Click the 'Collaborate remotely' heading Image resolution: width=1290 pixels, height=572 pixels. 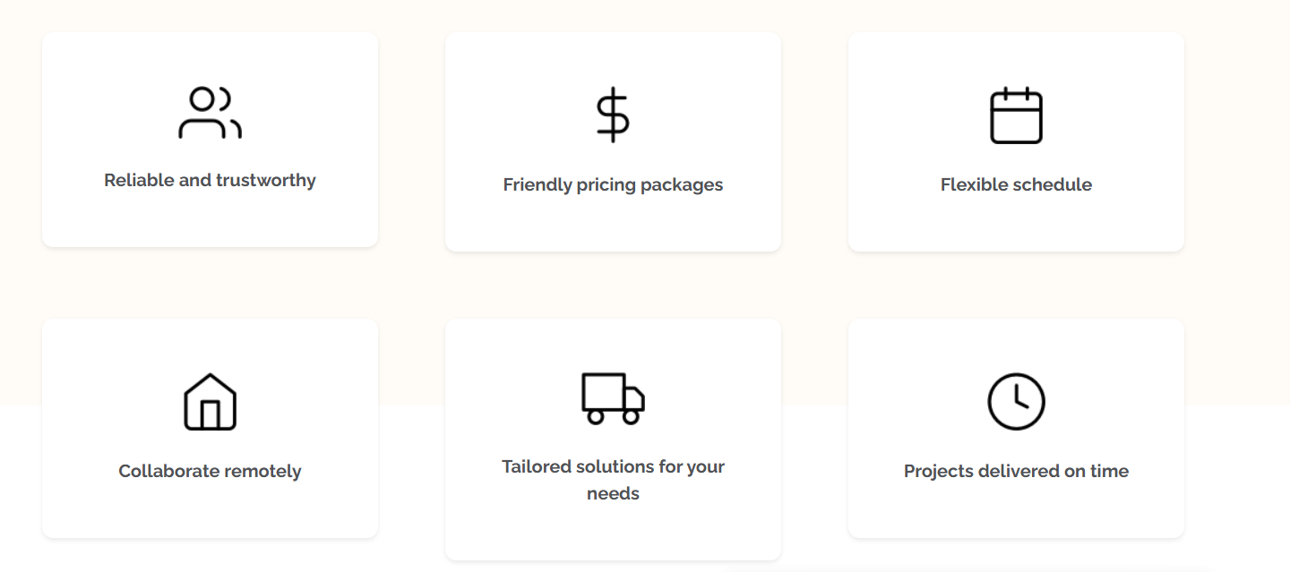click(x=210, y=472)
